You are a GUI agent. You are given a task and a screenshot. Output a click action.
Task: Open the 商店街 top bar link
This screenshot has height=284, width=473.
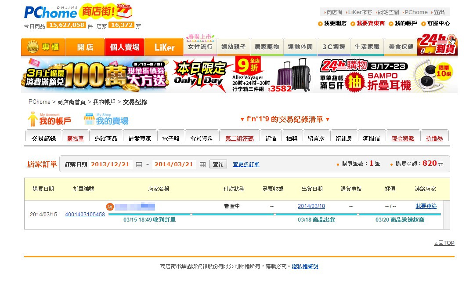(334, 12)
